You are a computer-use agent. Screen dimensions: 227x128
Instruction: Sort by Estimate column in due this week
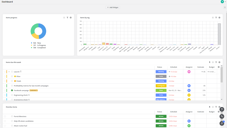201,67
